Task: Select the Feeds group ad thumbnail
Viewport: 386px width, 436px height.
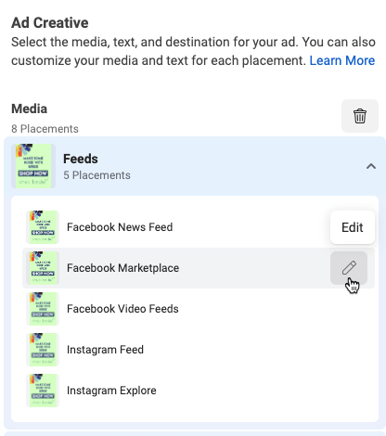Action: [33, 166]
